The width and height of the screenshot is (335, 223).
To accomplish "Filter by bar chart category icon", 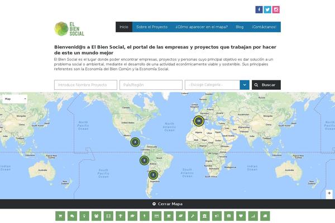I will tap(253, 216).
